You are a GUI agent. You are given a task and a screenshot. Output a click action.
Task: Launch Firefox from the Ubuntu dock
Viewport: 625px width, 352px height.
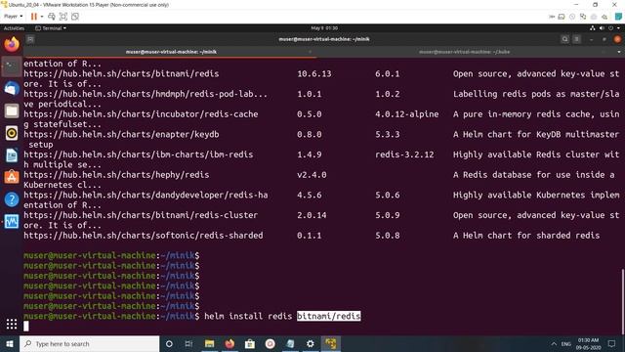[x=12, y=44]
